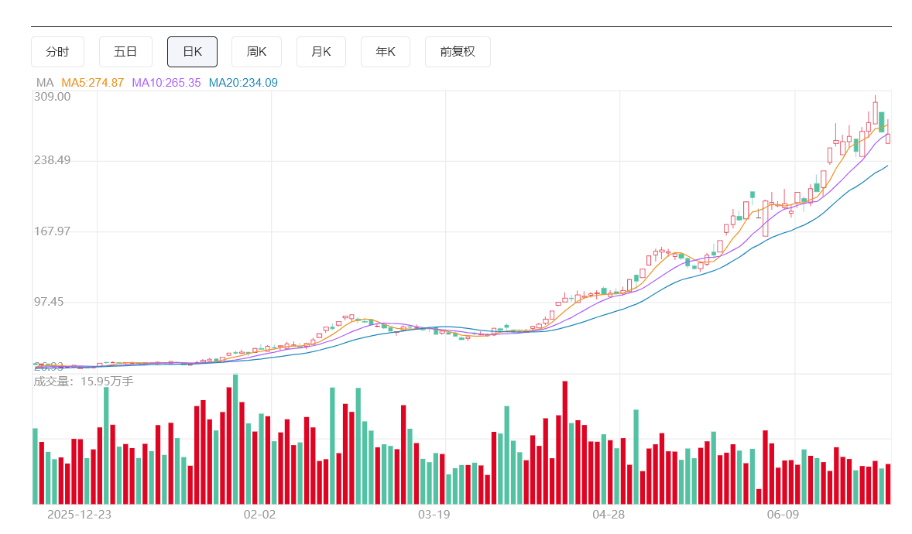Click the 2025-12-23 date axis label
This screenshot has width=912, height=534.
coord(79,514)
